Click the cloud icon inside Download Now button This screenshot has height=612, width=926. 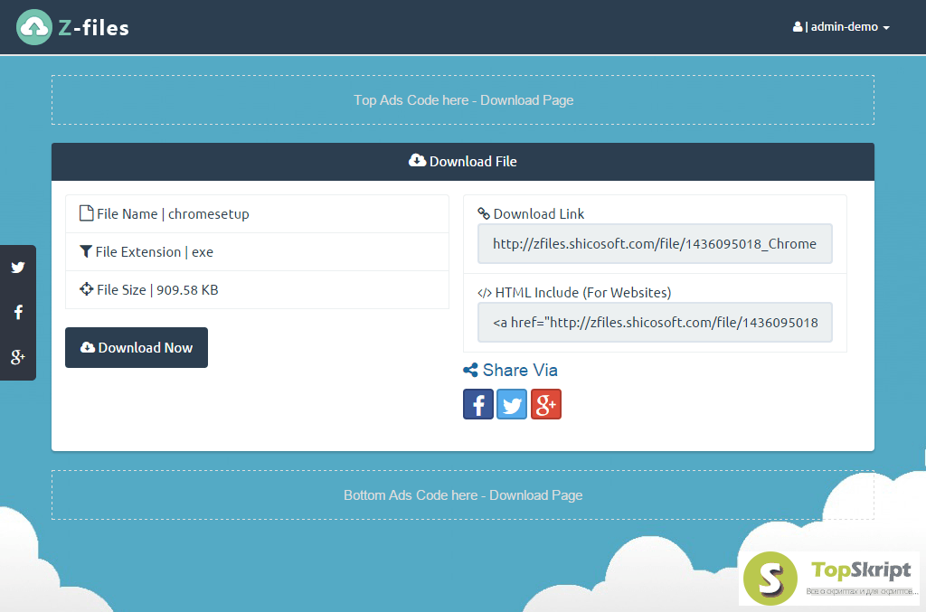point(88,347)
